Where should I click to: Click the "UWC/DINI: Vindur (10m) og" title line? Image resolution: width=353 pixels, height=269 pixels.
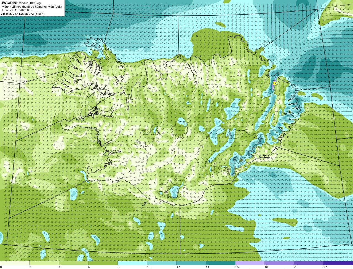[20, 3]
